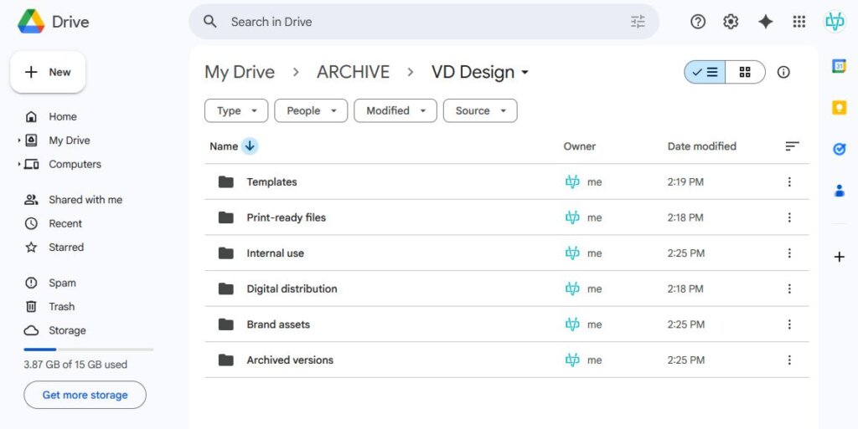Launch Gemini sparkle icon
Image resolution: width=858 pixels, height=429 pixels.
765,22
